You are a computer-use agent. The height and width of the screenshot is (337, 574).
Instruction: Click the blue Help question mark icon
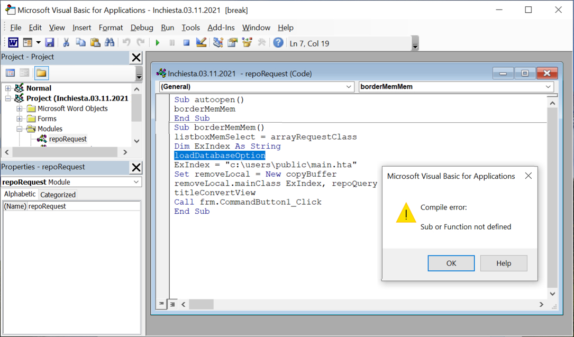click(278, 43)
